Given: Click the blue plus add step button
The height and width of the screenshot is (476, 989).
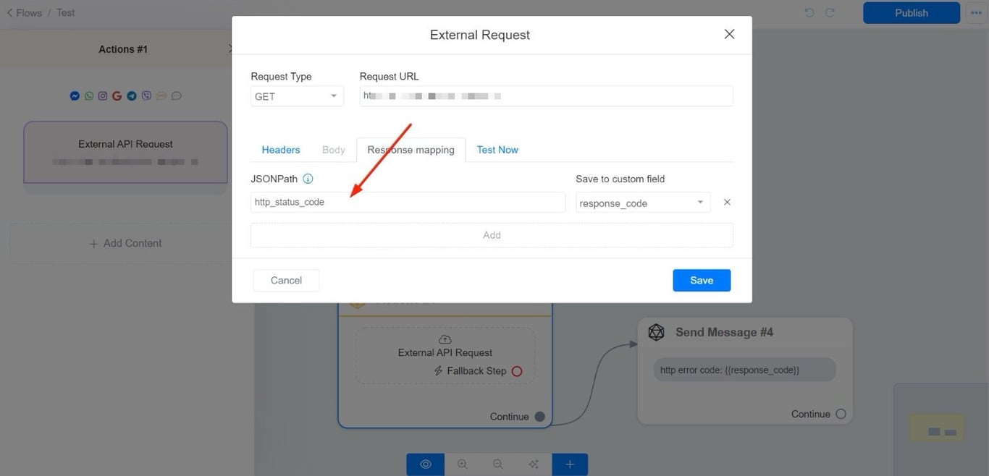Looking at the screenshot, I should [570, 464].
